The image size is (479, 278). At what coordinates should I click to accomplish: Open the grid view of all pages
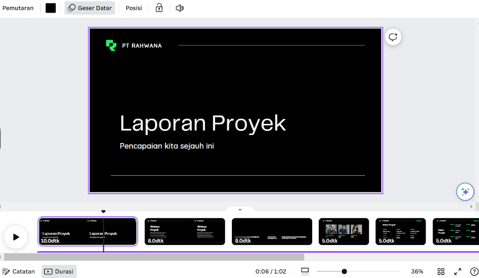[x=441, y=271]
